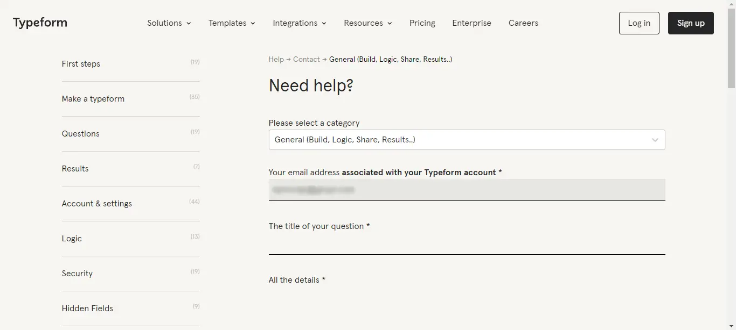Click the Need help? heading
This screenshot has width=736, height=330.
tap(311, 86)
